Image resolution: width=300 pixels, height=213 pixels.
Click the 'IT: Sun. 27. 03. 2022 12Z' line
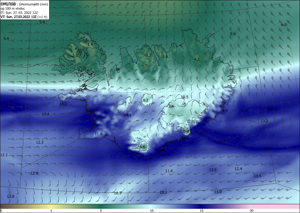(x=19, y=13)
